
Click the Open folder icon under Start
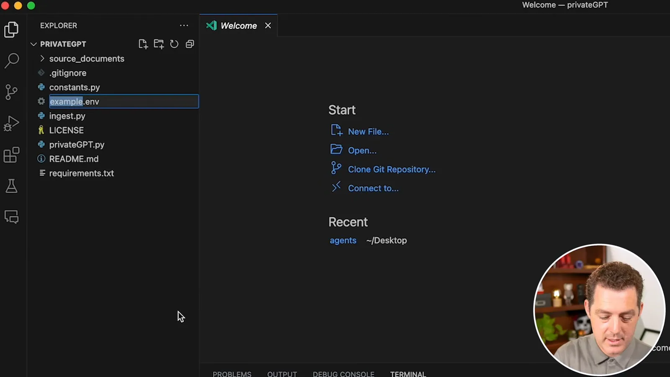click(x=336, y=149)
